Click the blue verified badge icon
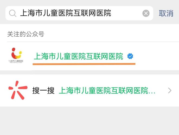The height and width of the screenshot is (135, 179). click(x=130, y=56)
